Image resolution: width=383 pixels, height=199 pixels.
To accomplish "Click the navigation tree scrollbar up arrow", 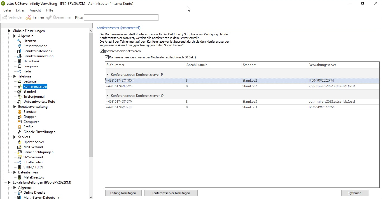I will pyautogui.click(x=91, y=31).
